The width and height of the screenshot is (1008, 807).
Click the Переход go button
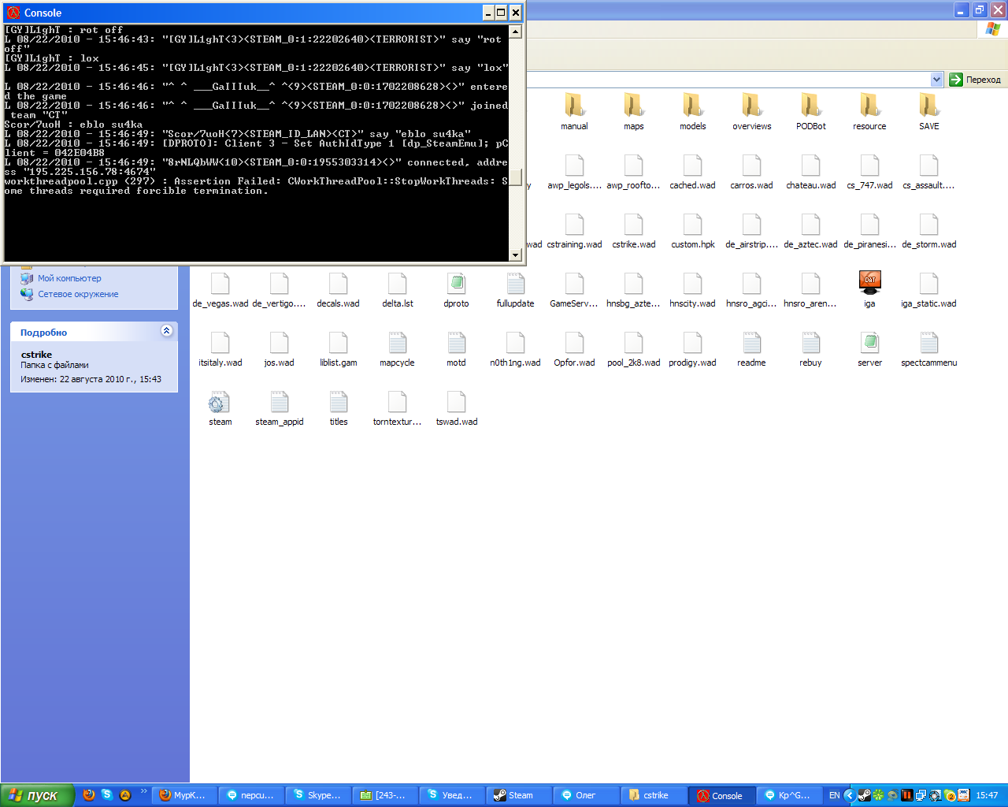[975, 80]
